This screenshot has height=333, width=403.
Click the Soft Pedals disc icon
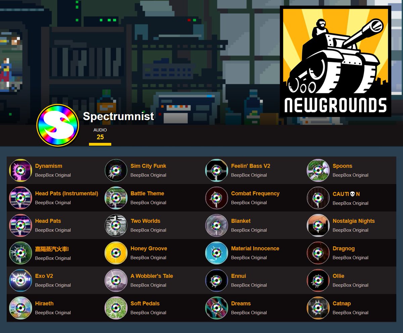(x=116, y=308)
